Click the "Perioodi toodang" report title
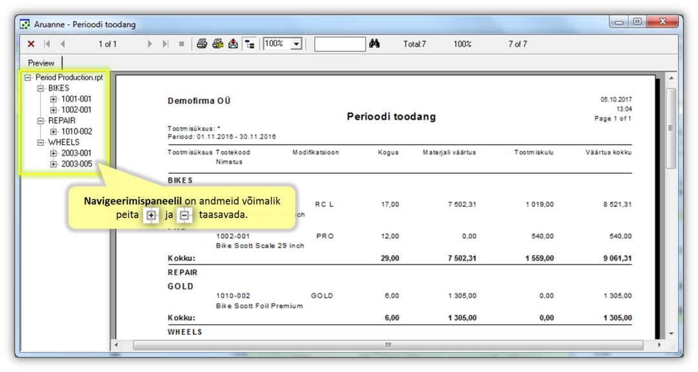This screenshot has width=698, height=372. coord(392,116)
